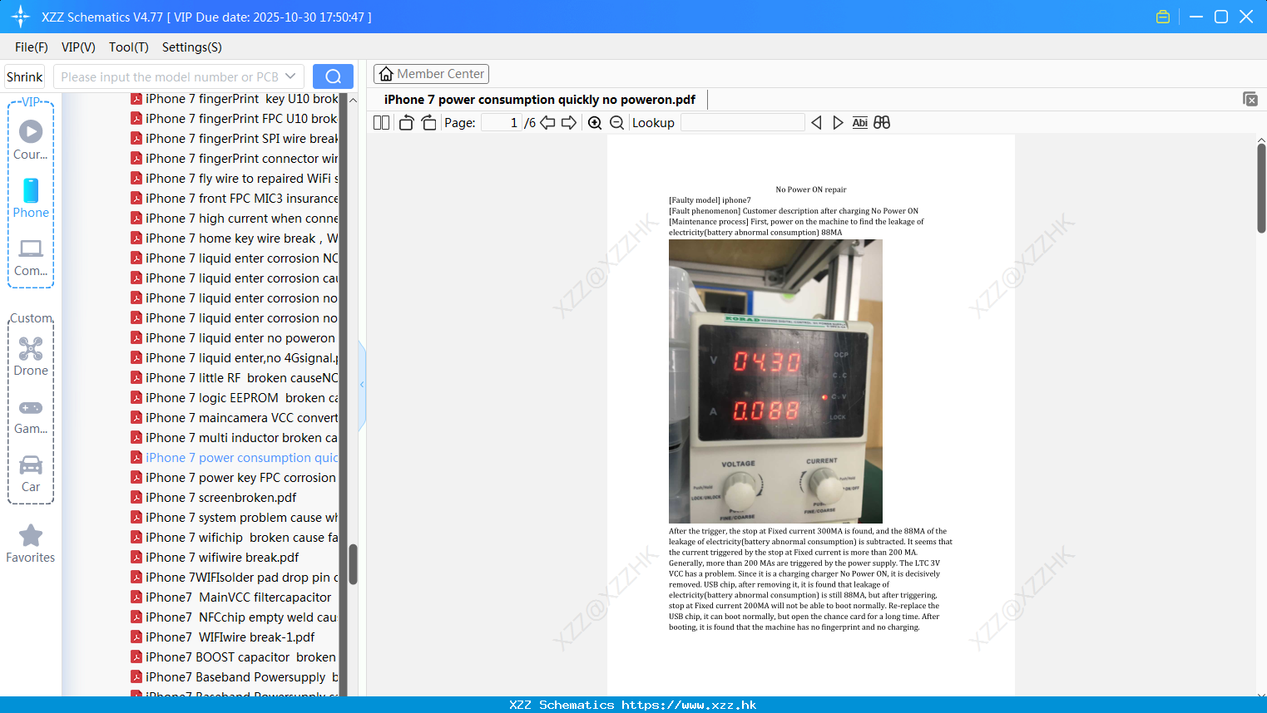This screenshot has width=1267, height=713.
Task: Toggle the two-page split view icon
Action: coord(381,123)
